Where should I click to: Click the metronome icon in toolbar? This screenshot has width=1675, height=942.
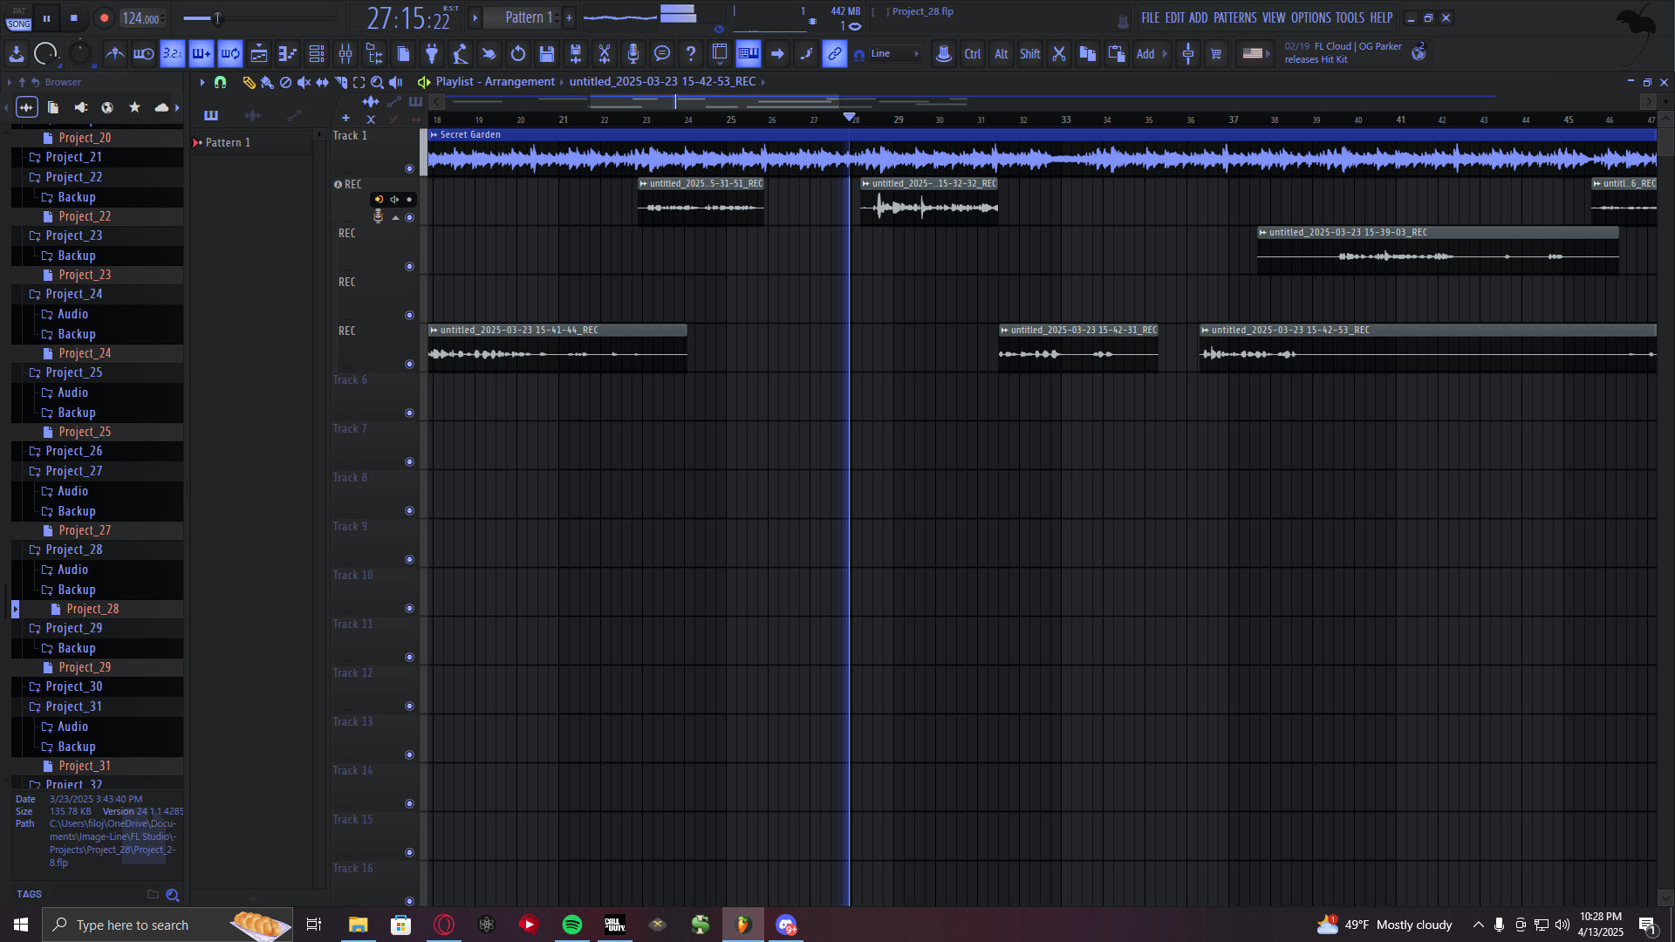click(115, 54)
